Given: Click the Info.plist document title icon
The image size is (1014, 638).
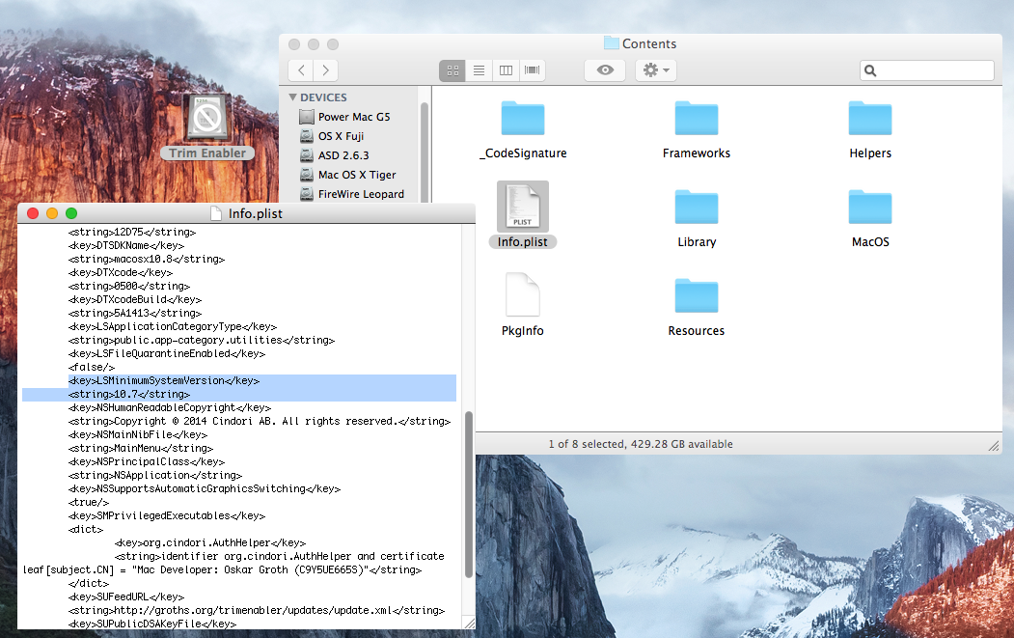Looking at the screenshot, I should [x=217, y=213].
